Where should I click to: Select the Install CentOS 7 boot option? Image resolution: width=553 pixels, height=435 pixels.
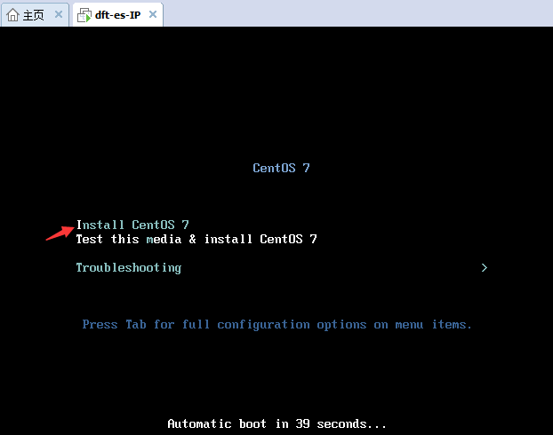(132, 225)
